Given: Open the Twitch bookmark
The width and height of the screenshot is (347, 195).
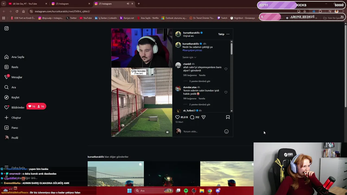Looking at the screenshot, I should coord(222,18).
